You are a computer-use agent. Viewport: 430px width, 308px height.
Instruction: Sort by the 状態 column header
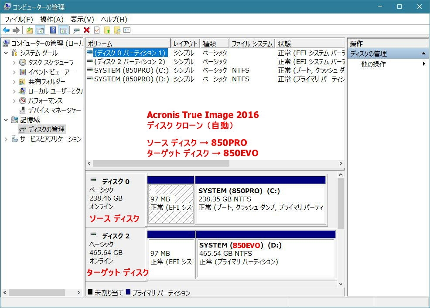(x=310, y=44)
